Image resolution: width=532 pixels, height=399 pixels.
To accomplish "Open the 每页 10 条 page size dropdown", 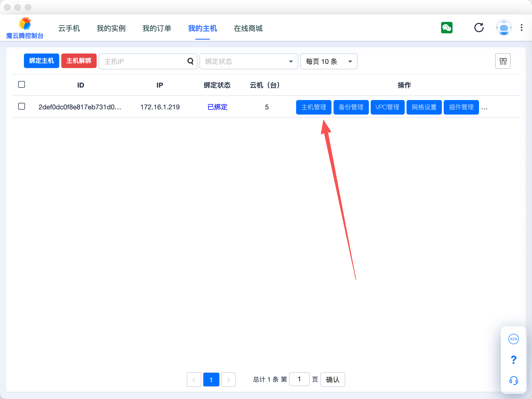I will coord(329,61).
